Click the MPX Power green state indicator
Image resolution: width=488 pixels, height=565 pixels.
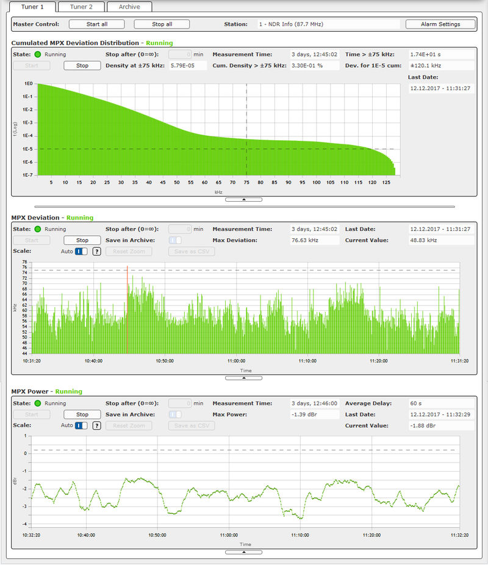pyautogui.click(x=37, y=403)
